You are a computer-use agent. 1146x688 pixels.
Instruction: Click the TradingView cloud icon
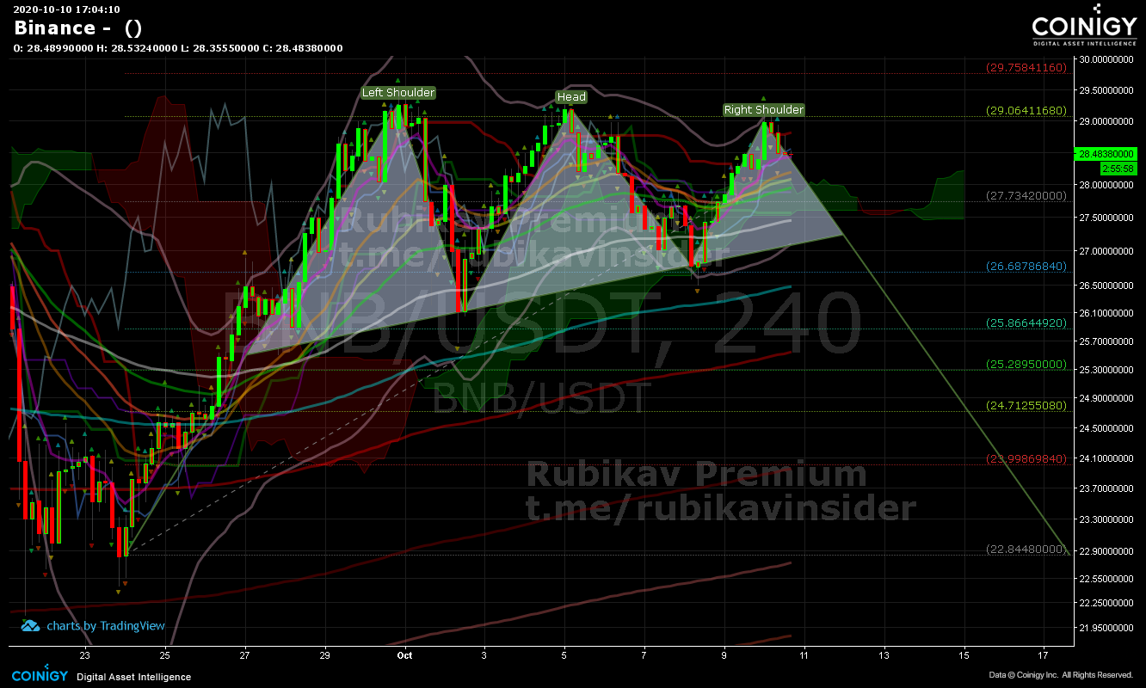[29, 626]
